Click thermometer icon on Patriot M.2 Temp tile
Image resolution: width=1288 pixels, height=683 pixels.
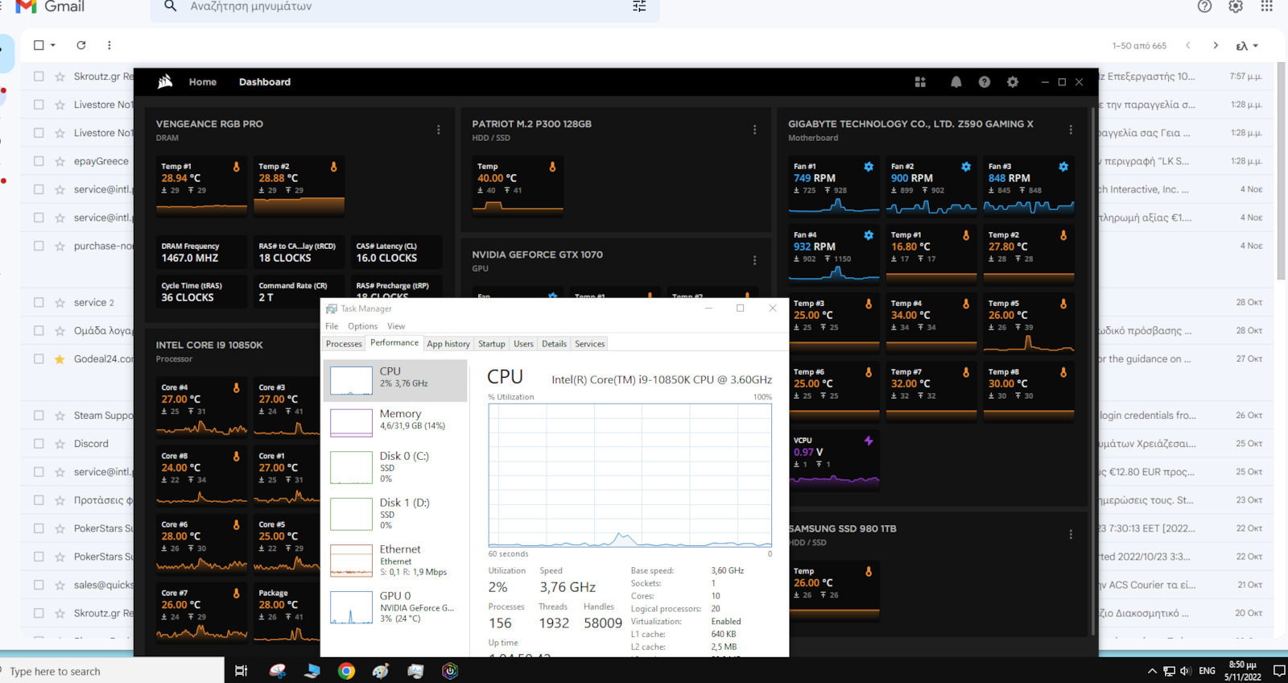click(x=552, y=167)
